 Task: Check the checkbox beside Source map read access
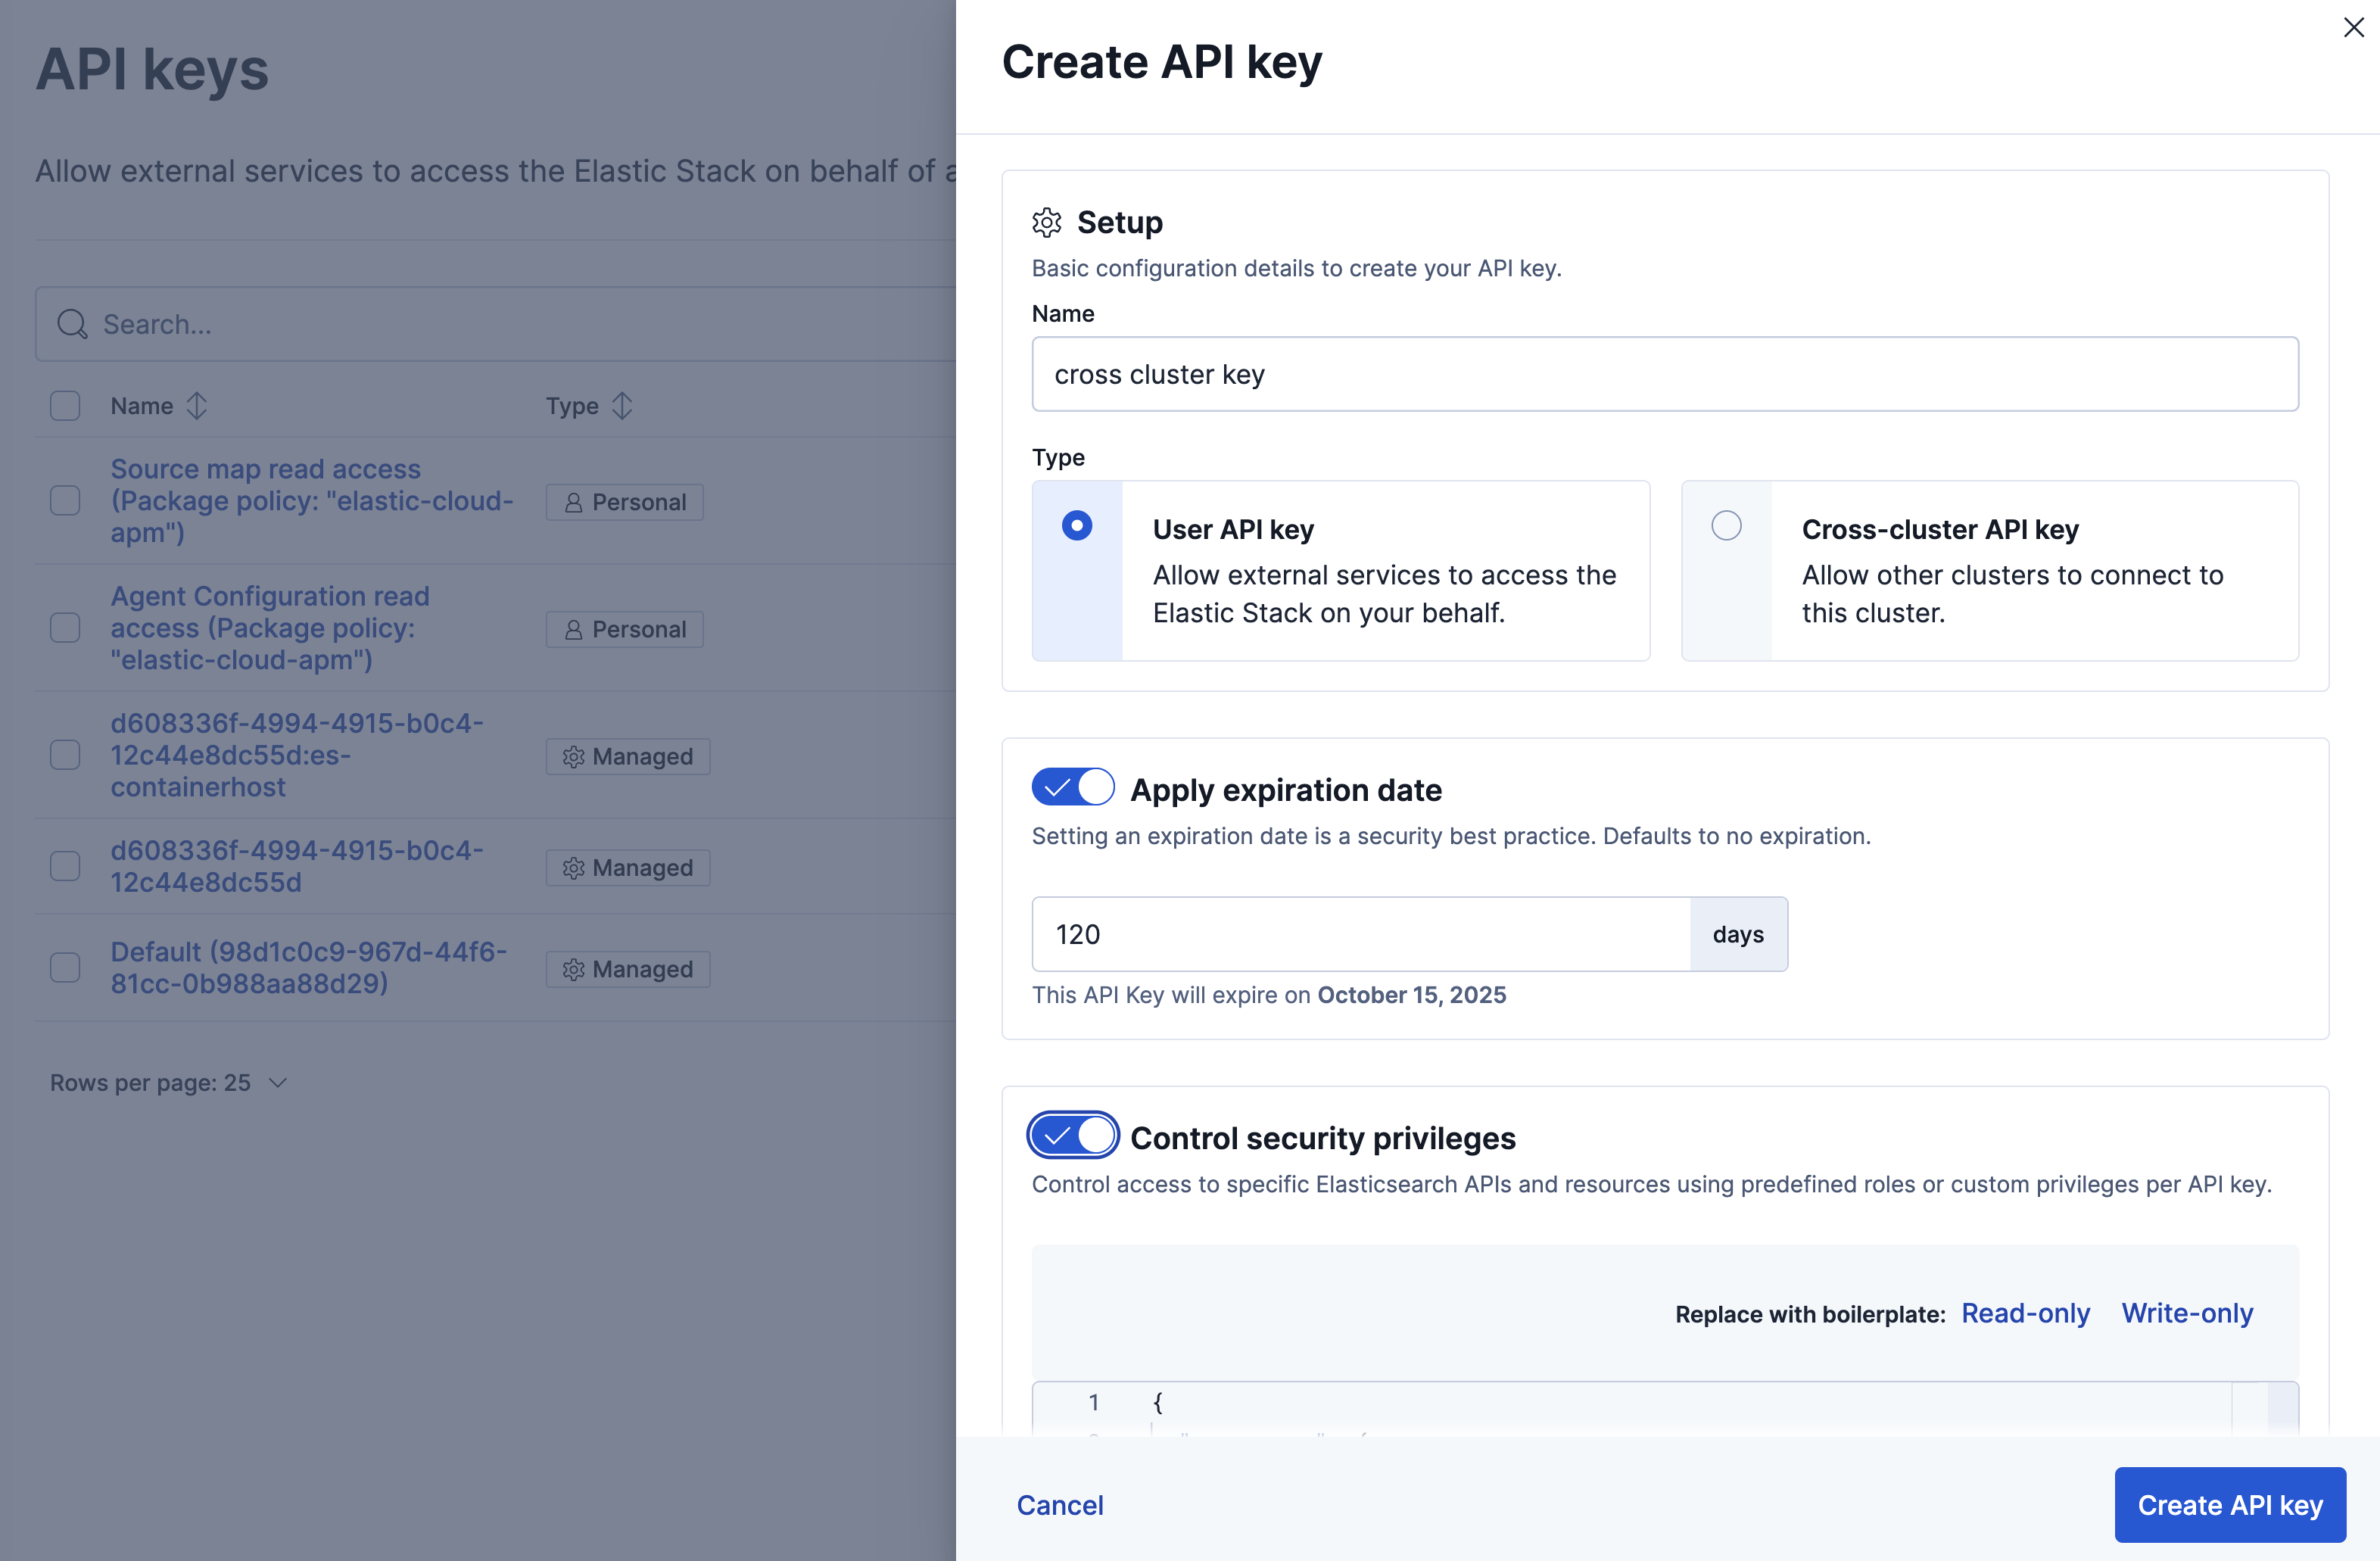(65, 501)
